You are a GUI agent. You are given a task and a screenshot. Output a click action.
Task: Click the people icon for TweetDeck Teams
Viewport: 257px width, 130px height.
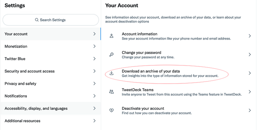click(111, 92)
